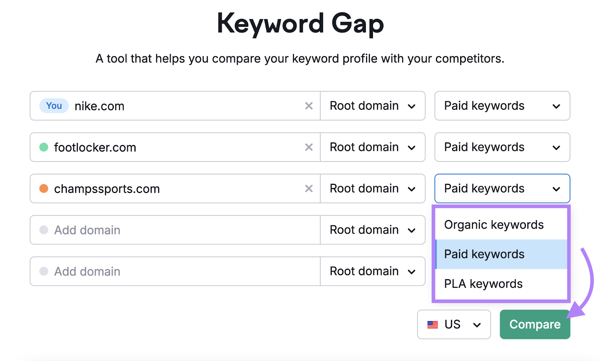Screen dimensions: 601x361
Task: Click the gray dot in the first Add domain row
Action: (x=44, y=230)
